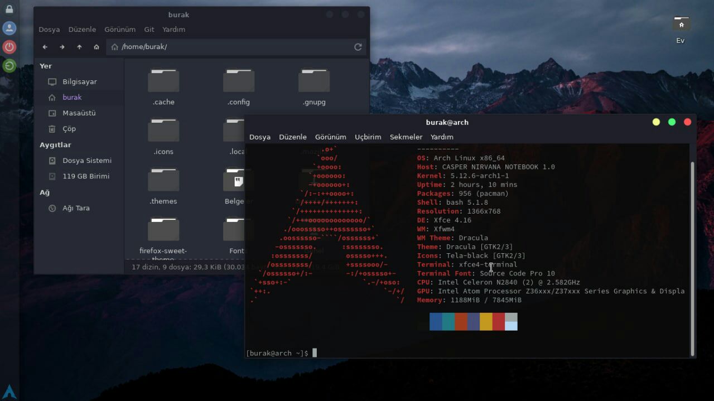Click the red power button in left panel
Viewport: 714px width, 401px height.
pos(9,47)
